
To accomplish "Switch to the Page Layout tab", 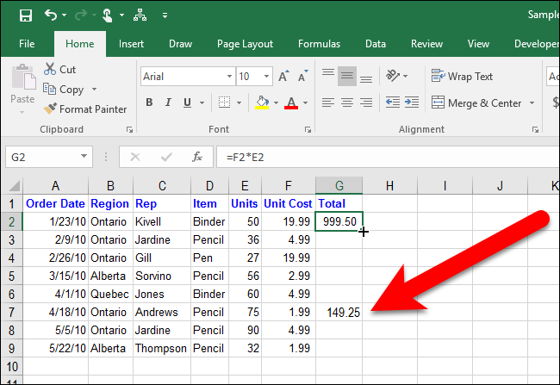I will tap(245, 44).
